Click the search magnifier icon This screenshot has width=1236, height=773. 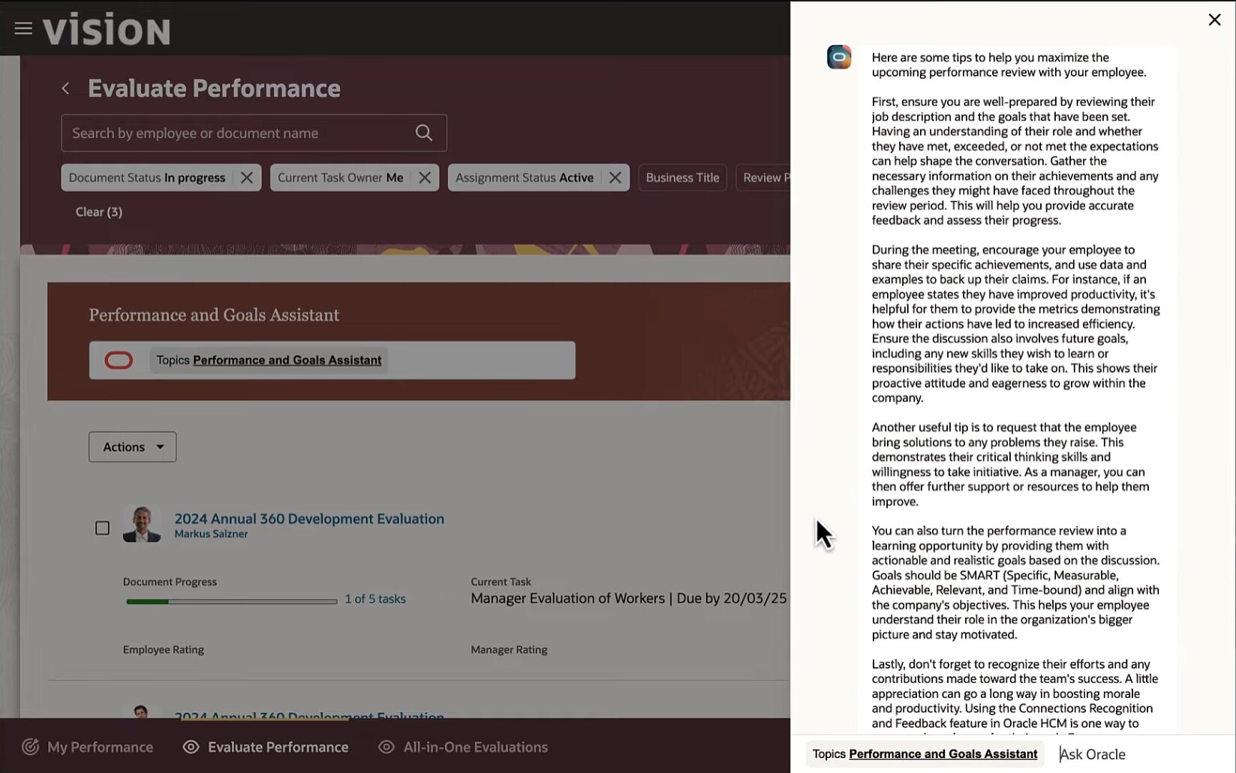click(423, 133)
